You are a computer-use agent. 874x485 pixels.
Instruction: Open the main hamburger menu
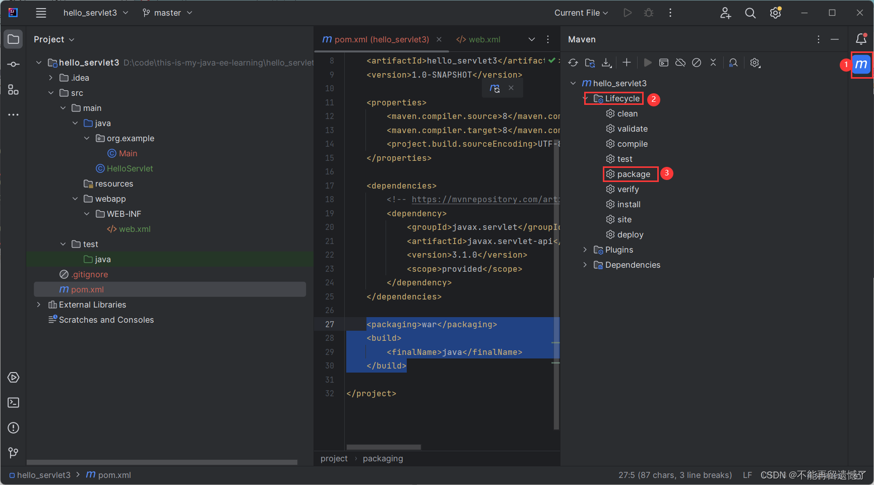[x=41, y=13]
